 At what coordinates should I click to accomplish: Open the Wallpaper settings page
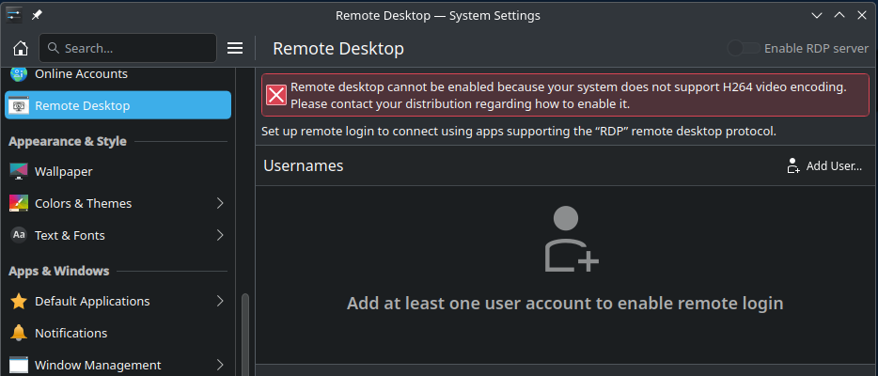coord(118,171)
